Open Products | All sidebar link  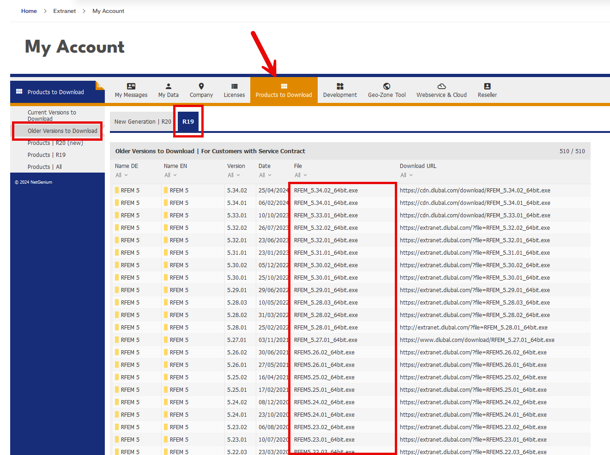tap(45, 167)
